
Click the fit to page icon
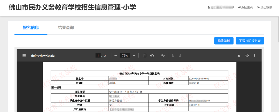pyautogui.click(x=145, y=55)
